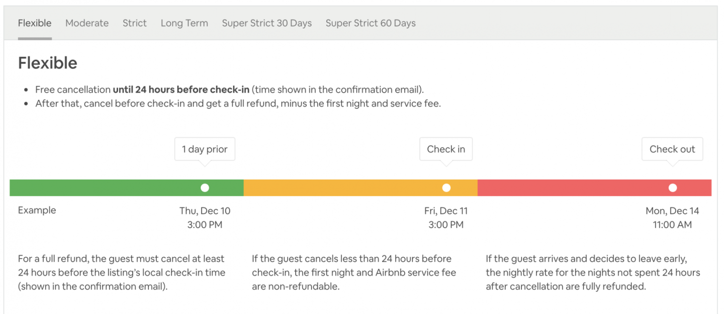Click the "Check out" tooltip label
The height and width of the screenshot is (314, 724).
[672, 149]
